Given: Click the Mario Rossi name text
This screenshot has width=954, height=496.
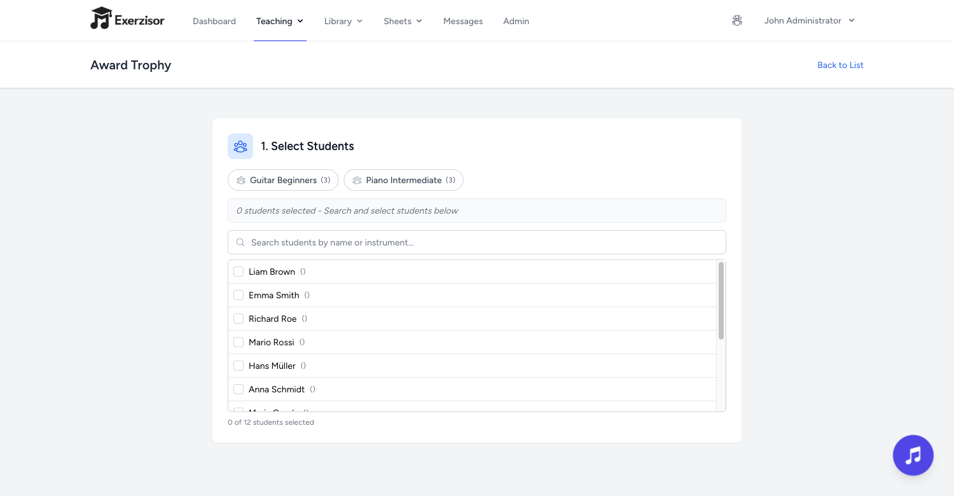Looking at the screenshot, I should (272, 342).
